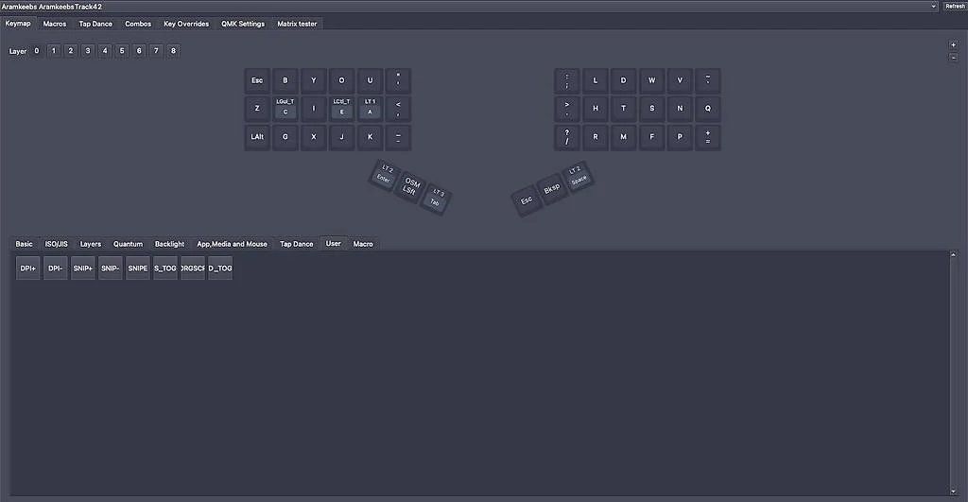968x502 pixels.
Task: Click the keycode panel scrollbar down arrow
Action: click(953, 492)
